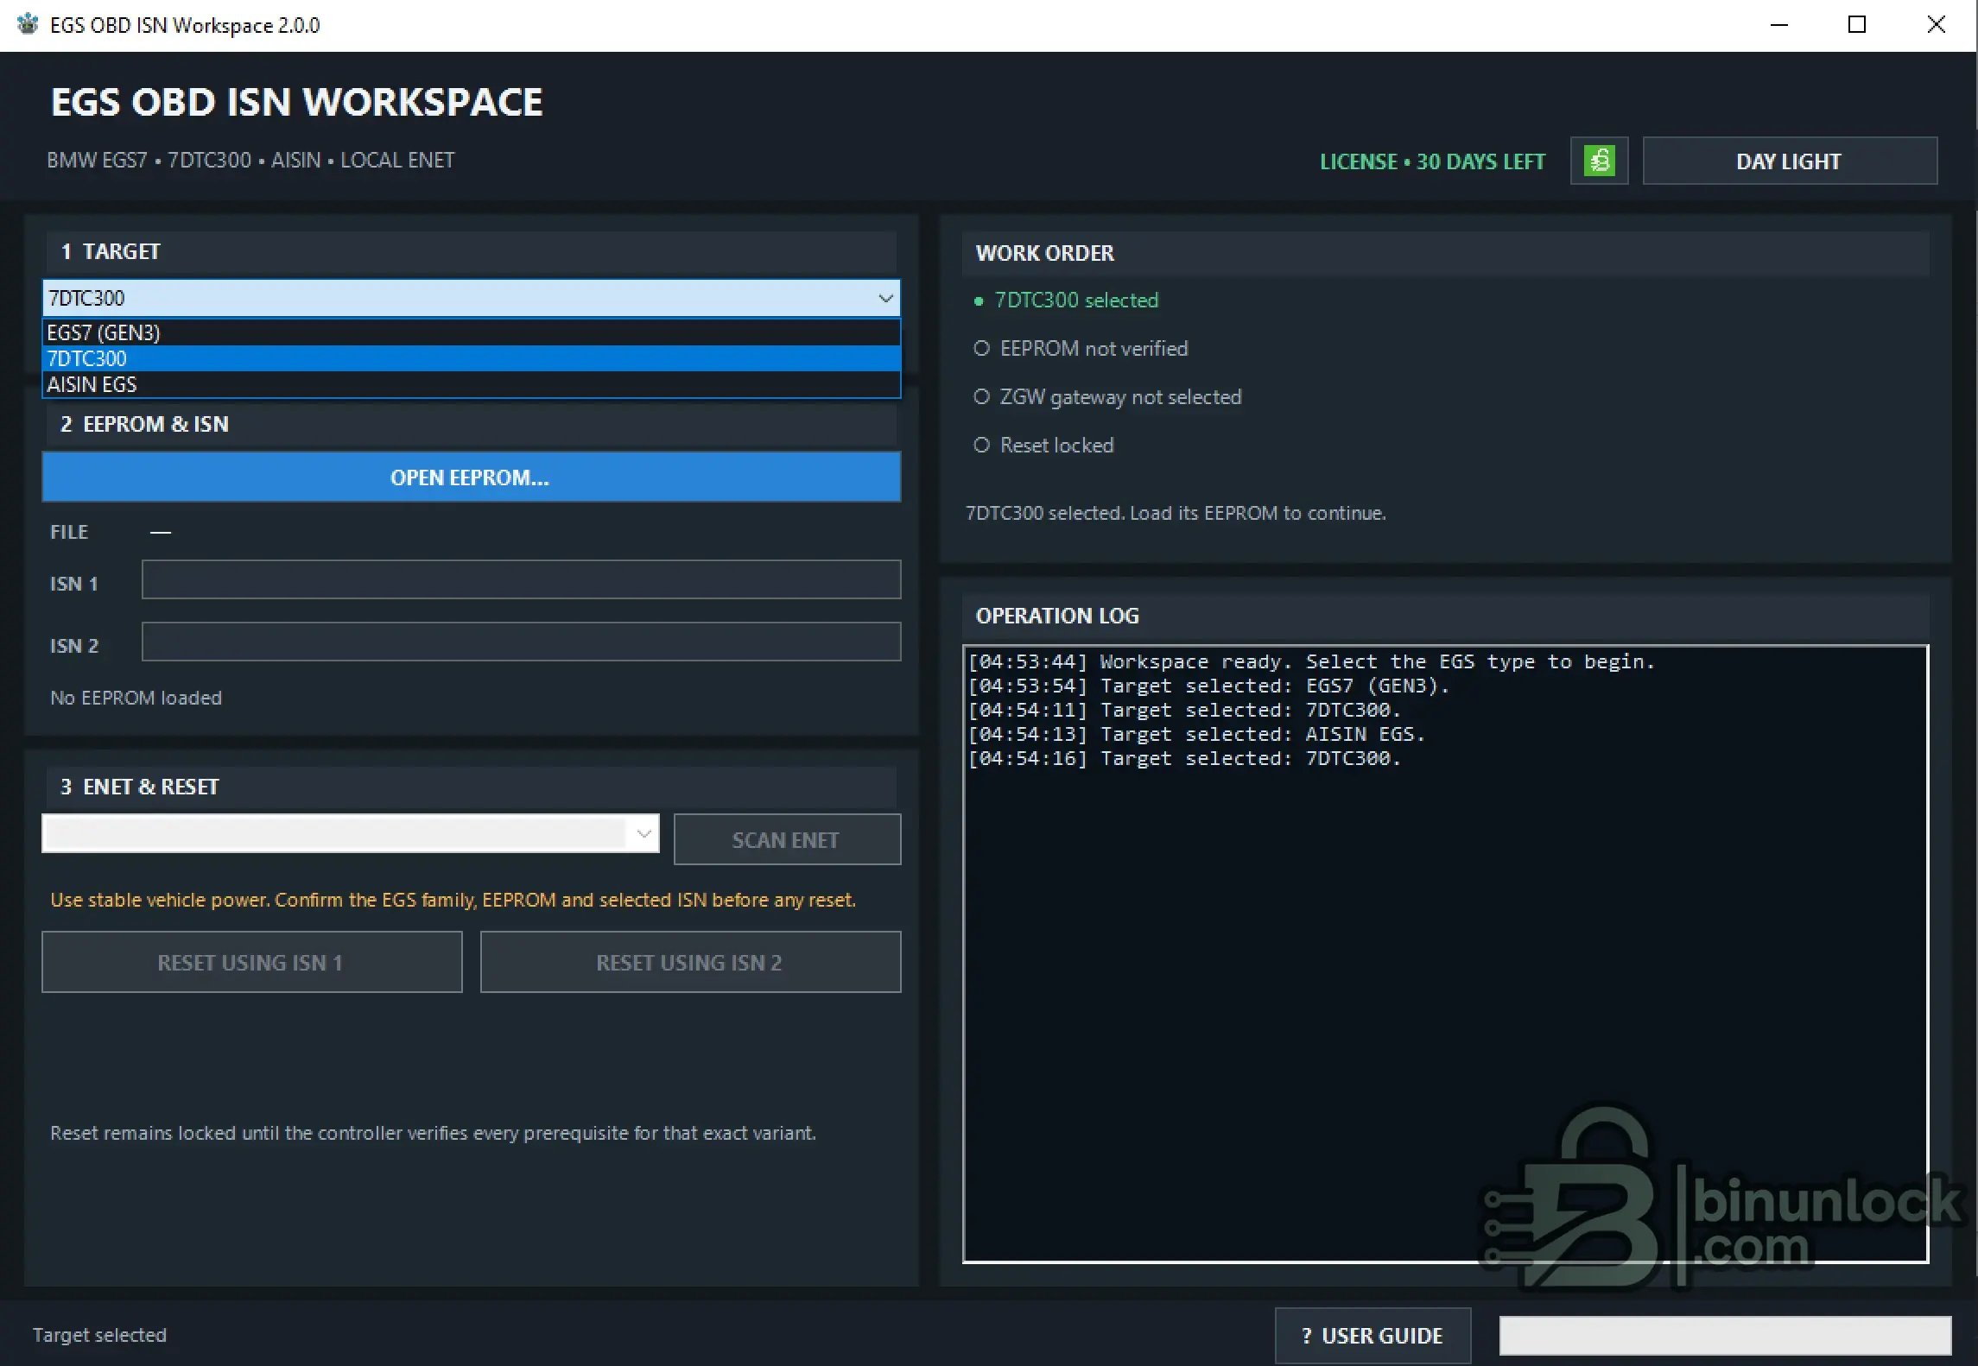Select 7DTC300 in the dropdown list
Viewport: 1978px width, 1366px height.
point(471,358)
